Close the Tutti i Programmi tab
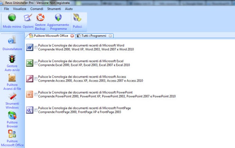Viewport: 235px width, 148px height. pos(110,36)
